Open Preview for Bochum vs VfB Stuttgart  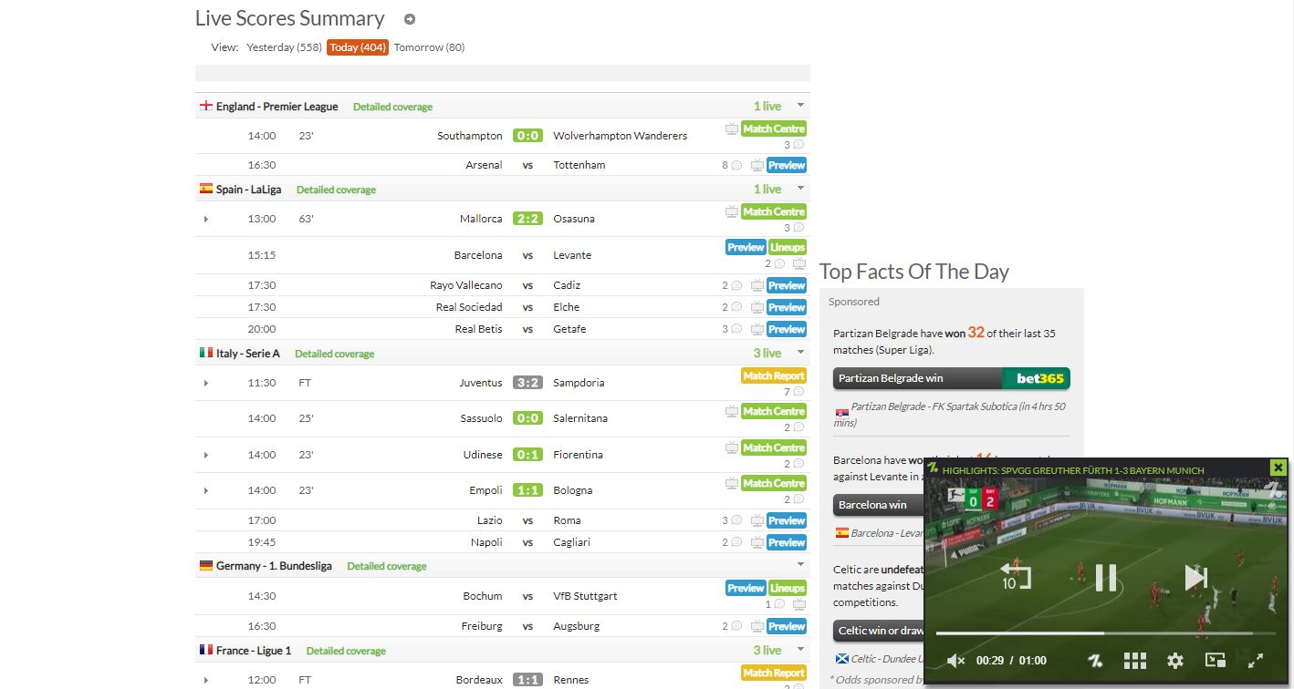746,589
